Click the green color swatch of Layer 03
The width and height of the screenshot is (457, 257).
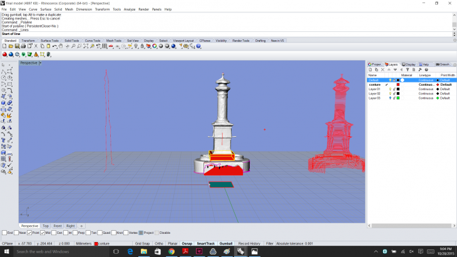(x=398, y=98)
